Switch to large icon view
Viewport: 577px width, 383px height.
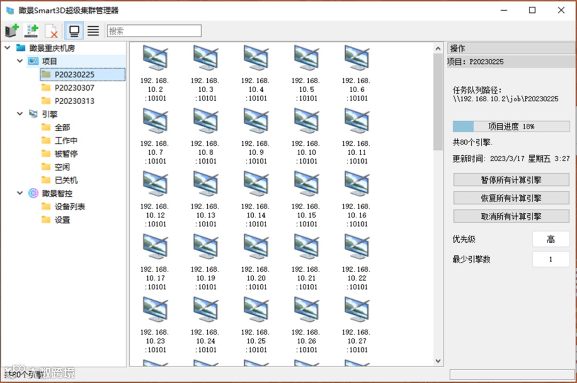pyautogui.click(x=74, y=30)
